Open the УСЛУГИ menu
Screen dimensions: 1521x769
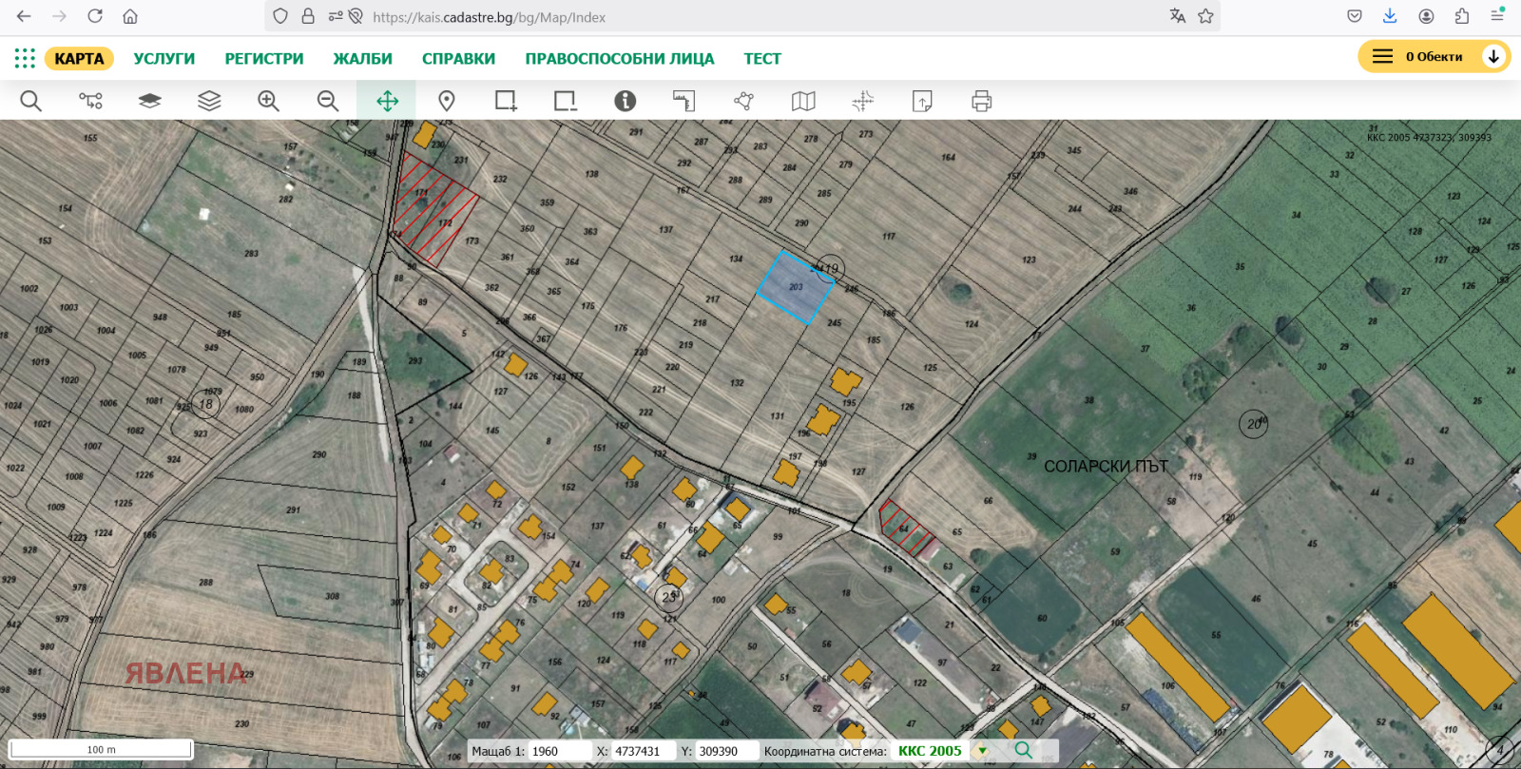pos(164,59)
